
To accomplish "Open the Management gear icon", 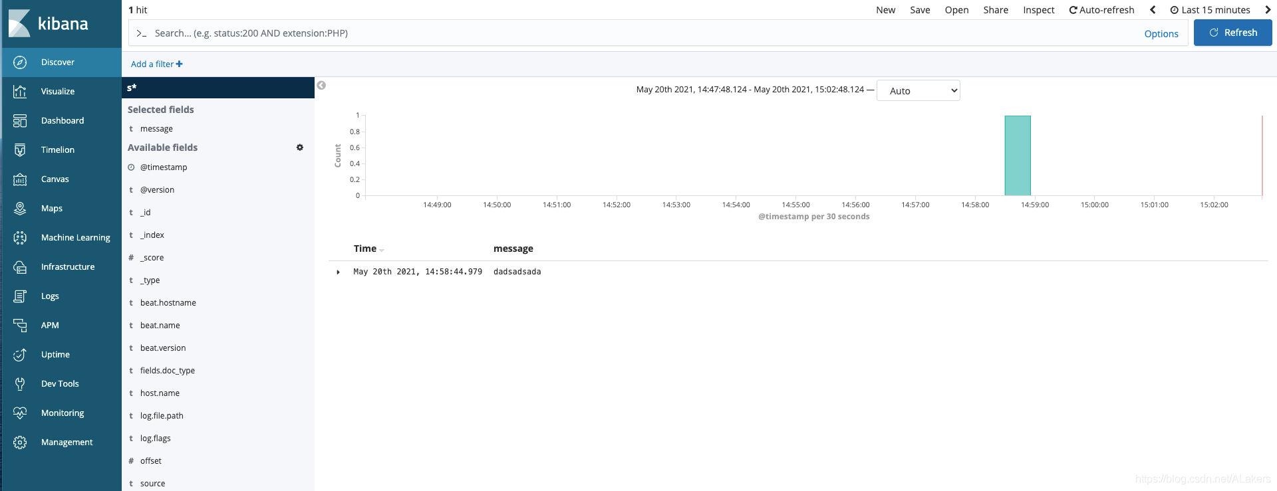I will [20, 442].
